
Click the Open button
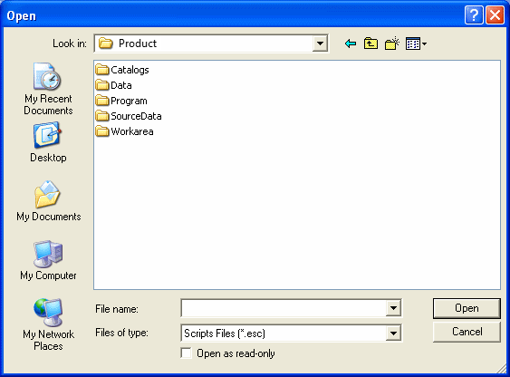click(x=467, y=308)
